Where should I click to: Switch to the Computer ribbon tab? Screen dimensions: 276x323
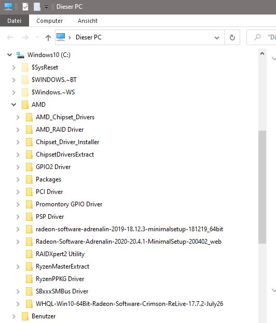50,21
